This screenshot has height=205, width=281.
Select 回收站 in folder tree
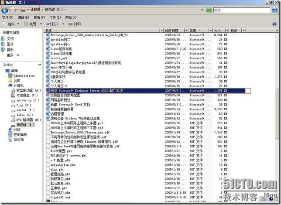19,139
